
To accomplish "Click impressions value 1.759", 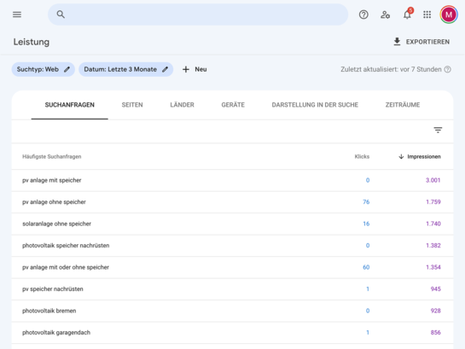I will 433,202.
